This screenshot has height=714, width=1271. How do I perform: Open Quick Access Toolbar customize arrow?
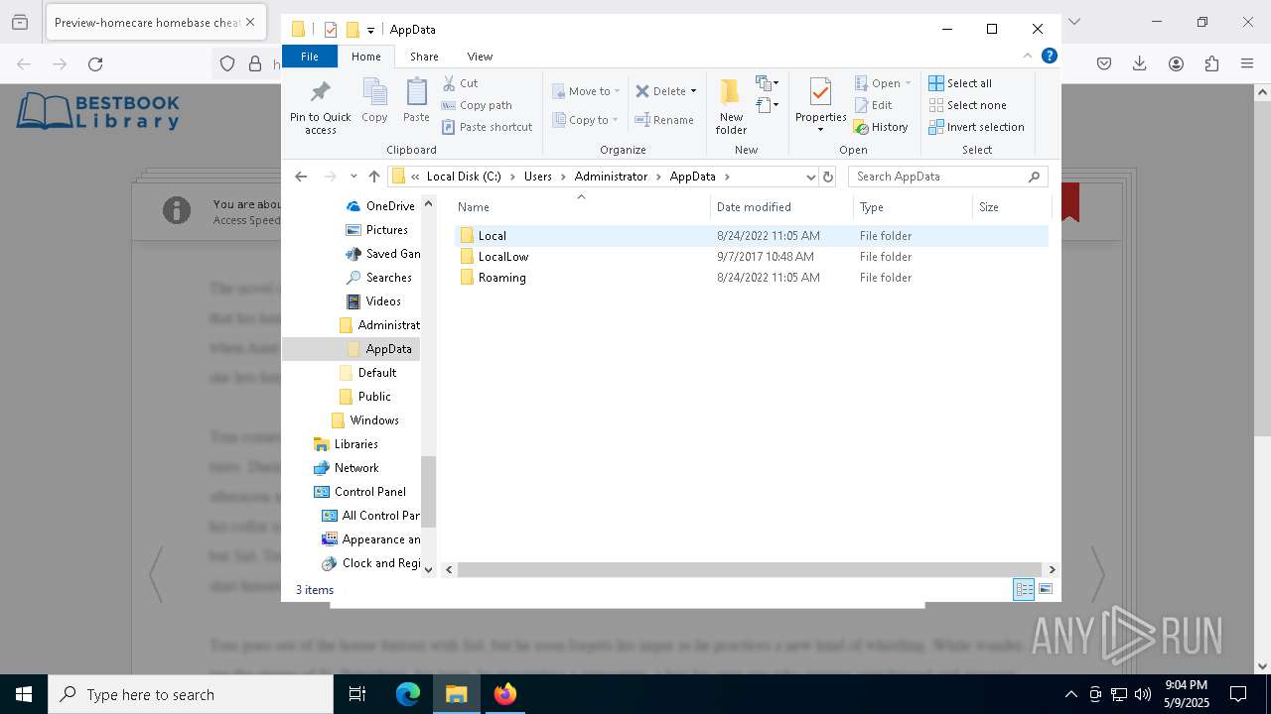(x=370, y=30)
